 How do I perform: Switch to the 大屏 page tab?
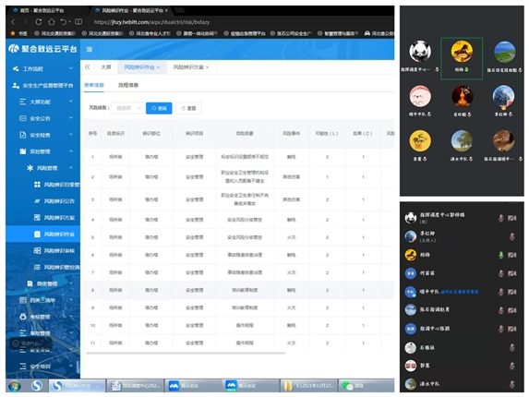pos(106,67)
